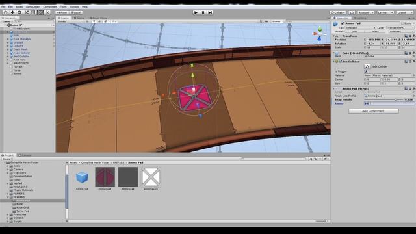The width and height of the screenshot is (416, 234).
Task: Toggle scene audio icon in Scene toolbar
Action: tap(99, 21)
